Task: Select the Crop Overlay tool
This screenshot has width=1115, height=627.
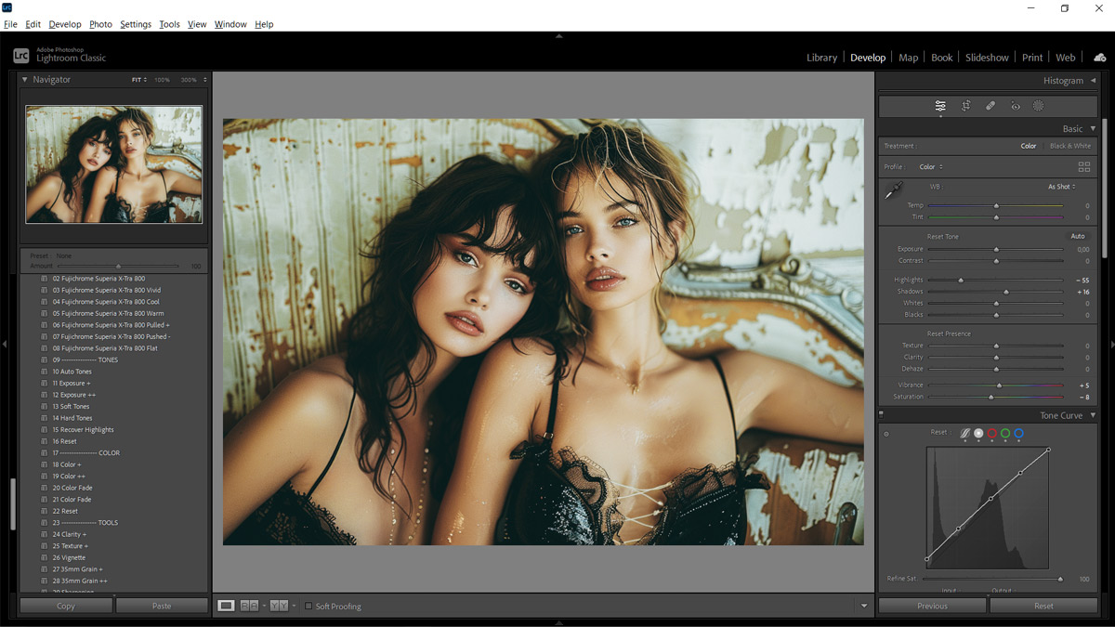Action: (x=966, y=105)
